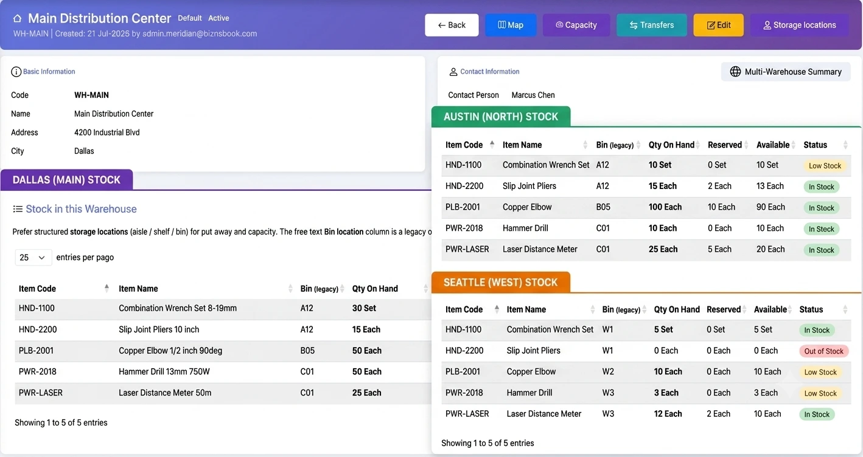Select the Austin (North) Stock tab
The height and width of the screenshot is (457, 863).
tap(501, 117)
